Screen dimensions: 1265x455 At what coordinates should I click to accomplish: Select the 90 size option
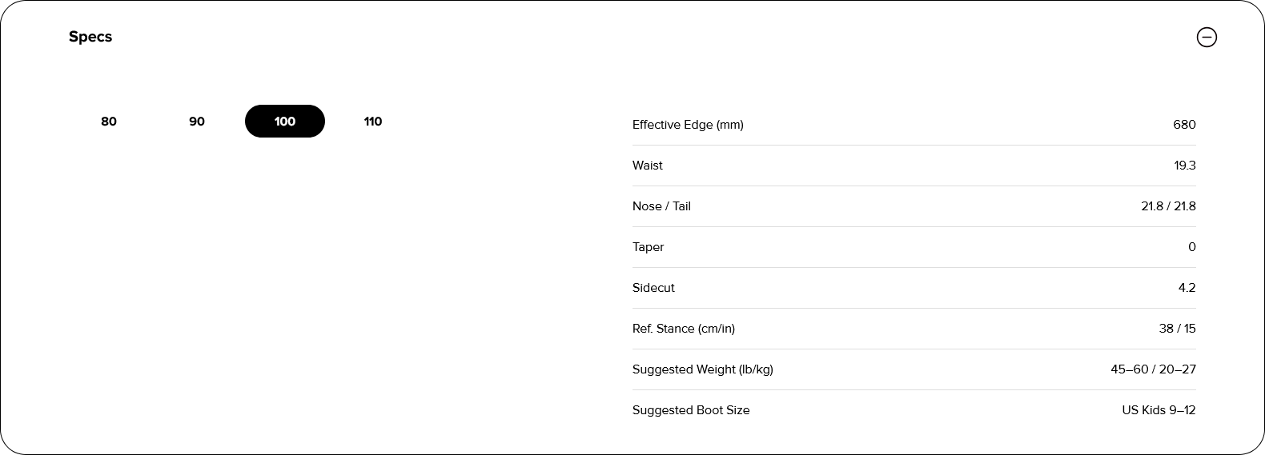coord(197,122)
